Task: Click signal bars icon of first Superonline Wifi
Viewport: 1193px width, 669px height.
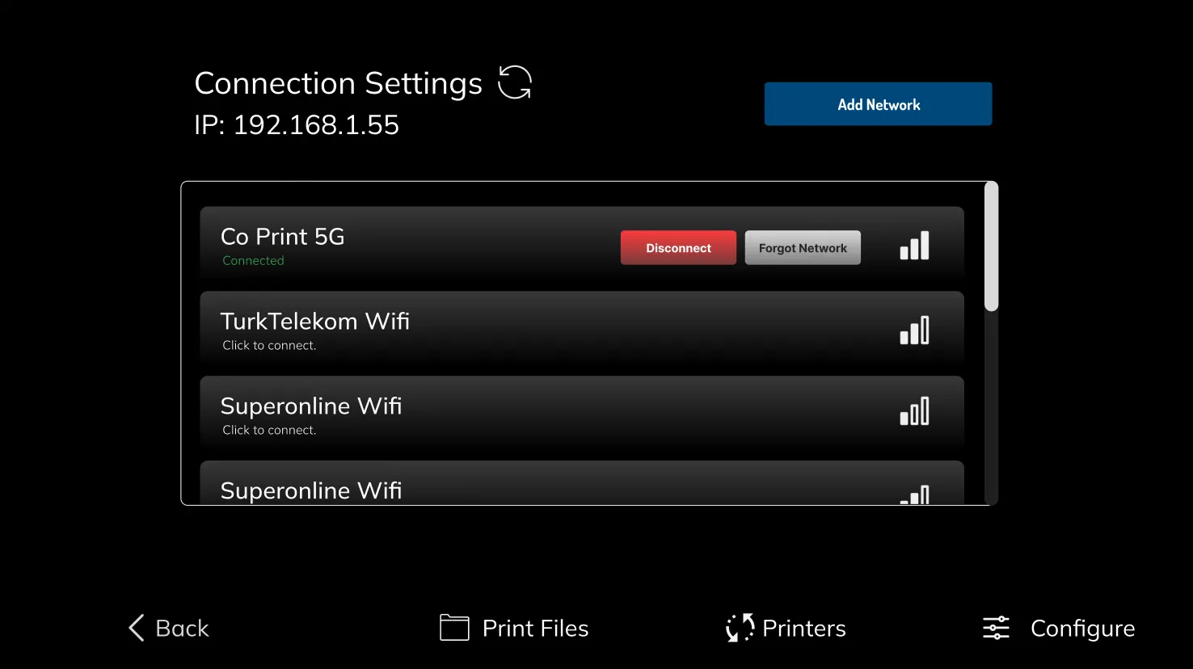Action: 914,411
